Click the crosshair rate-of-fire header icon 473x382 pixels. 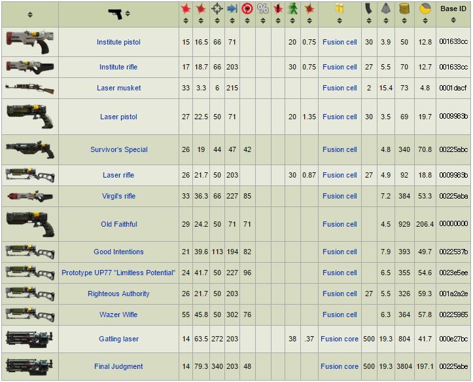pos(217,9)
